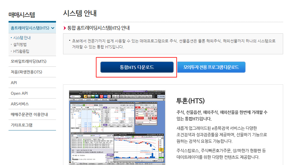Download the 모의투자 전용 프로그램
This screenshot has height=165, width=297.
point(211,67)
